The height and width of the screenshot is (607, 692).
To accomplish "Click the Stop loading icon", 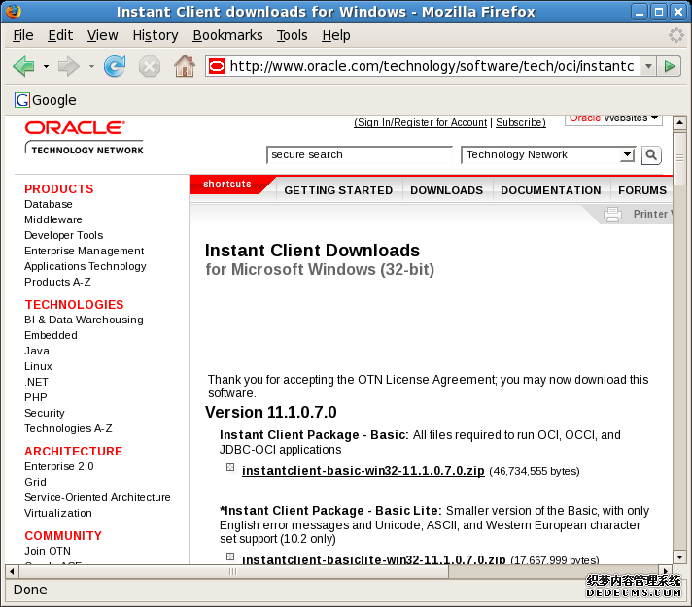I will (149, 66).
